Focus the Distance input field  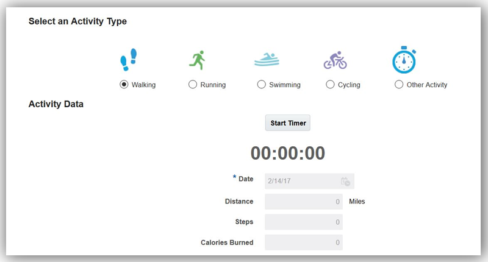(303, 202)
